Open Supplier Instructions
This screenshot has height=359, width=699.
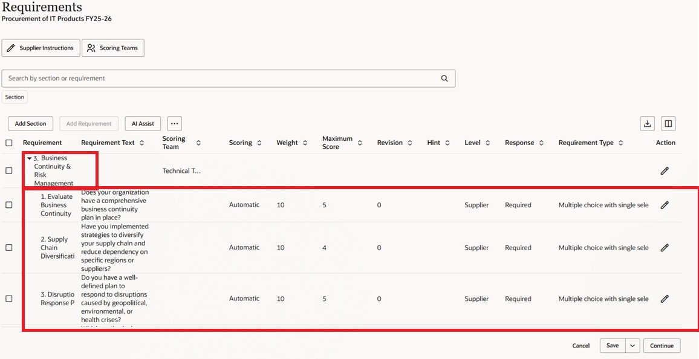pyautogui.click(x=41, y=48)
